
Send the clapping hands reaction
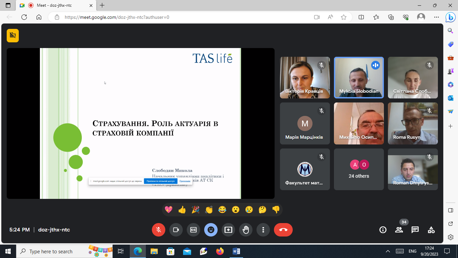tap(209, 210)
